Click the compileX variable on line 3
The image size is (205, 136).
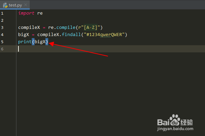(29, 28)
